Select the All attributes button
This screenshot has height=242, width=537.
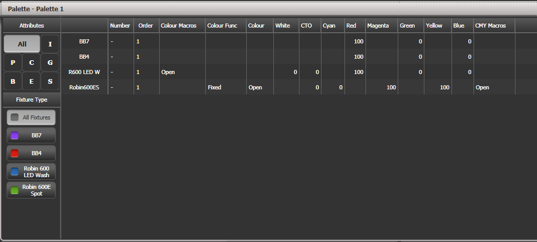tap(22, 44)
